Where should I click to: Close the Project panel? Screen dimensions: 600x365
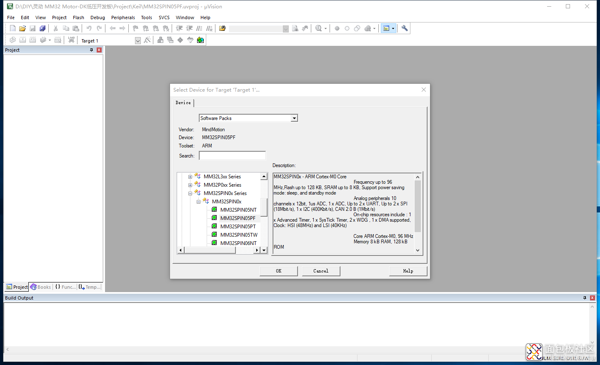[x=99, y=50]
